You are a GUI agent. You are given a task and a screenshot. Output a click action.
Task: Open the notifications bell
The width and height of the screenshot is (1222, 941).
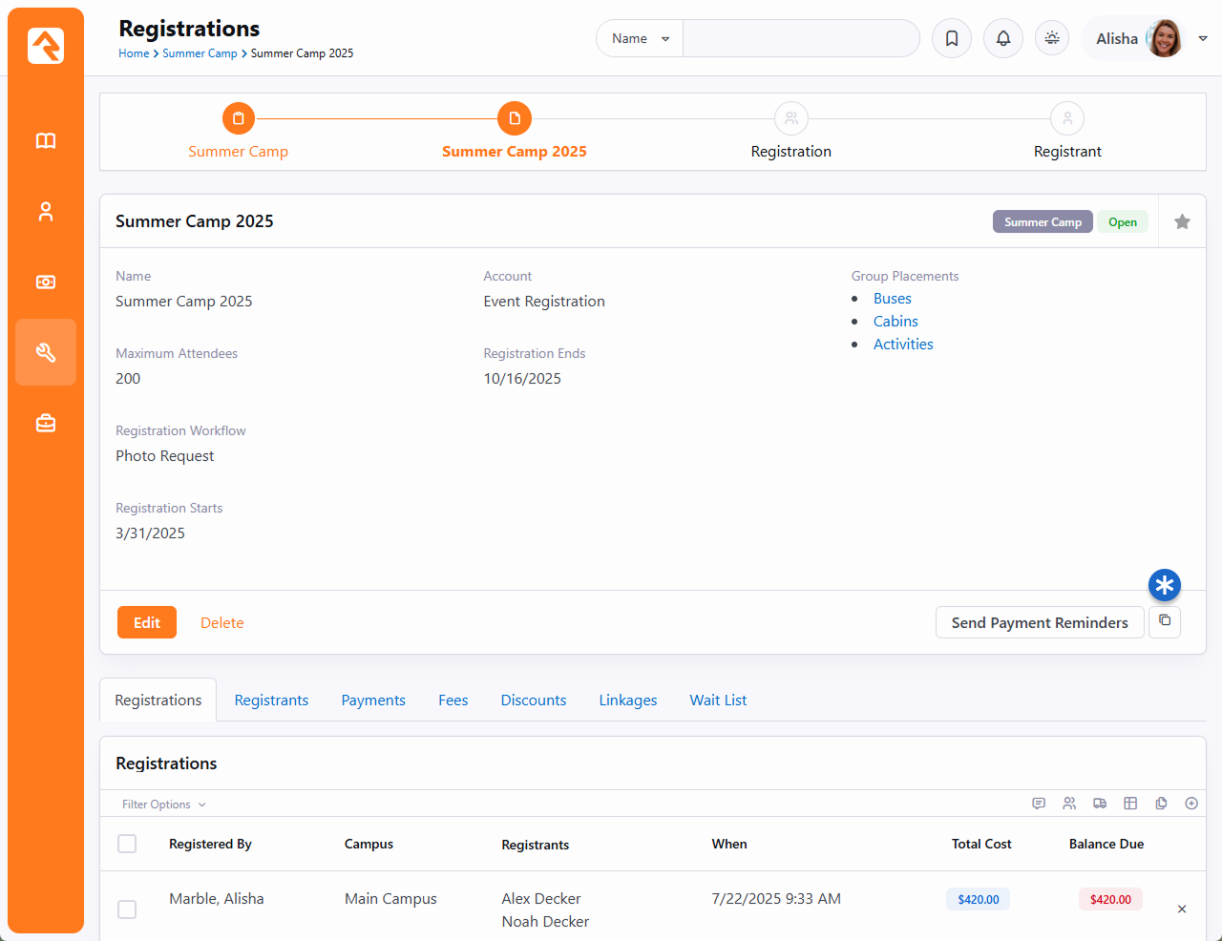coord(1003,38)
